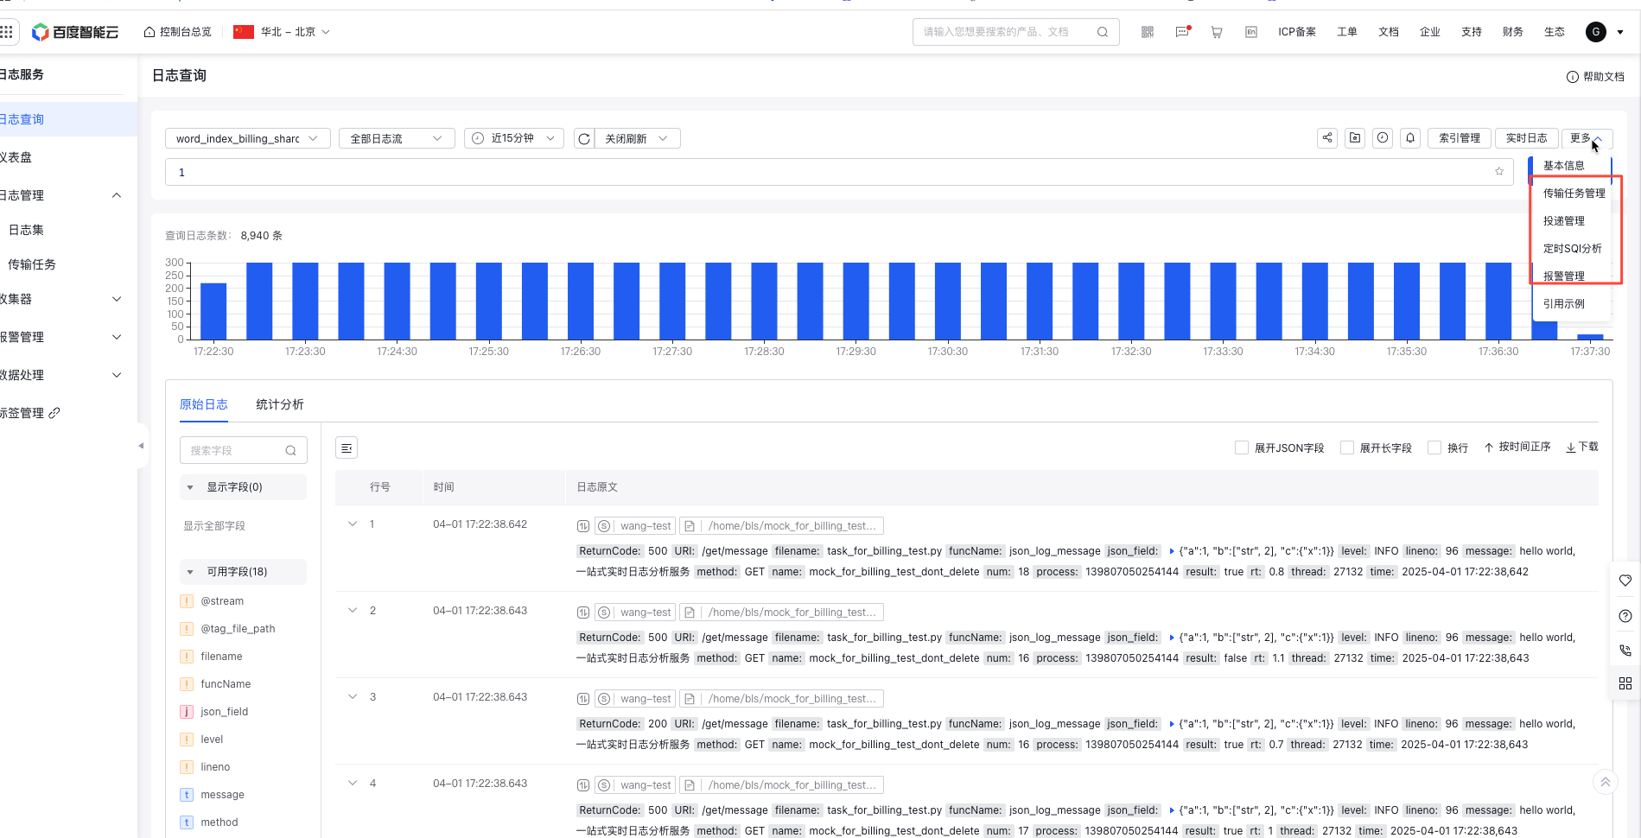Screen dimensions: 1641x838
Task: Click the share icon in query toolbar
Action: [1327, 137]
